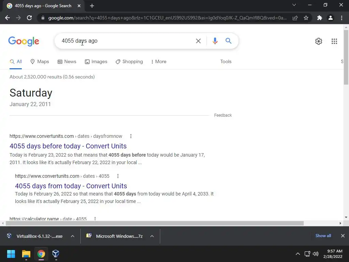Viewport: 349px width, 262px height.
Task: Click the blue search magnifier icon
Action: (228, 41)
